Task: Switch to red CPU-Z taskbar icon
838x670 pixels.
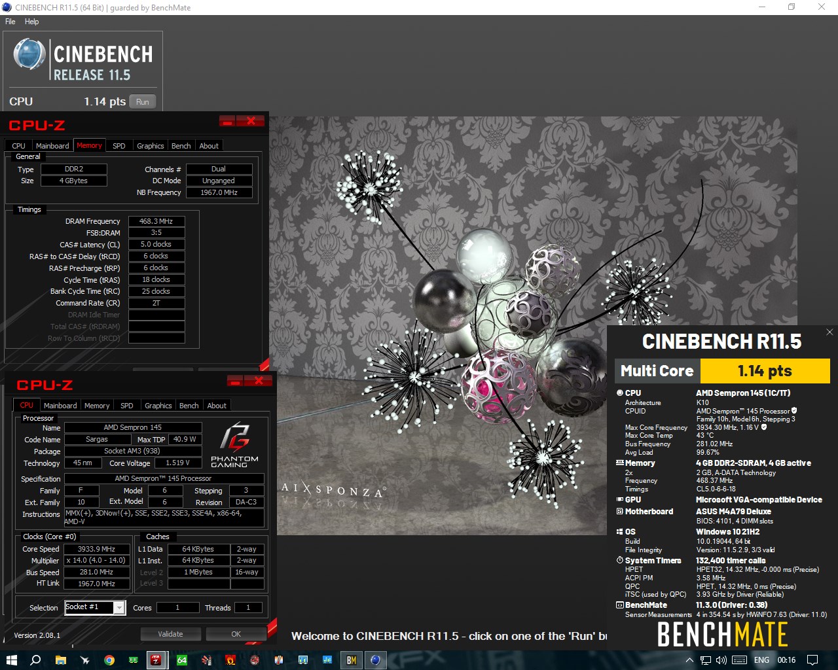Action: [156, 660]
